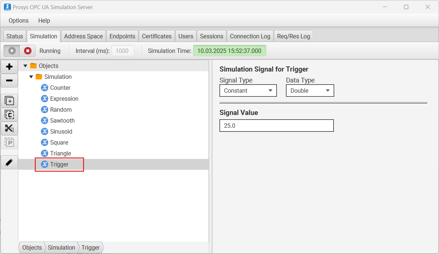
Task: Click the paste node icon
Action: (9, 142)
